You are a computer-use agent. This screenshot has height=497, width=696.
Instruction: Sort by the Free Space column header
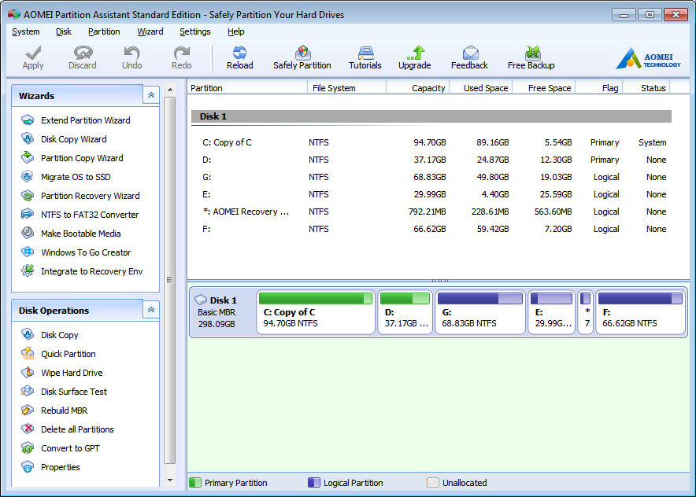tap(544, 88)
